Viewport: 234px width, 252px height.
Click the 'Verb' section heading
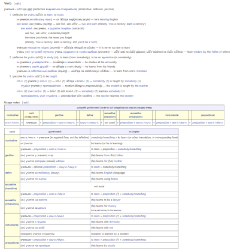click(x=8, y=4)
